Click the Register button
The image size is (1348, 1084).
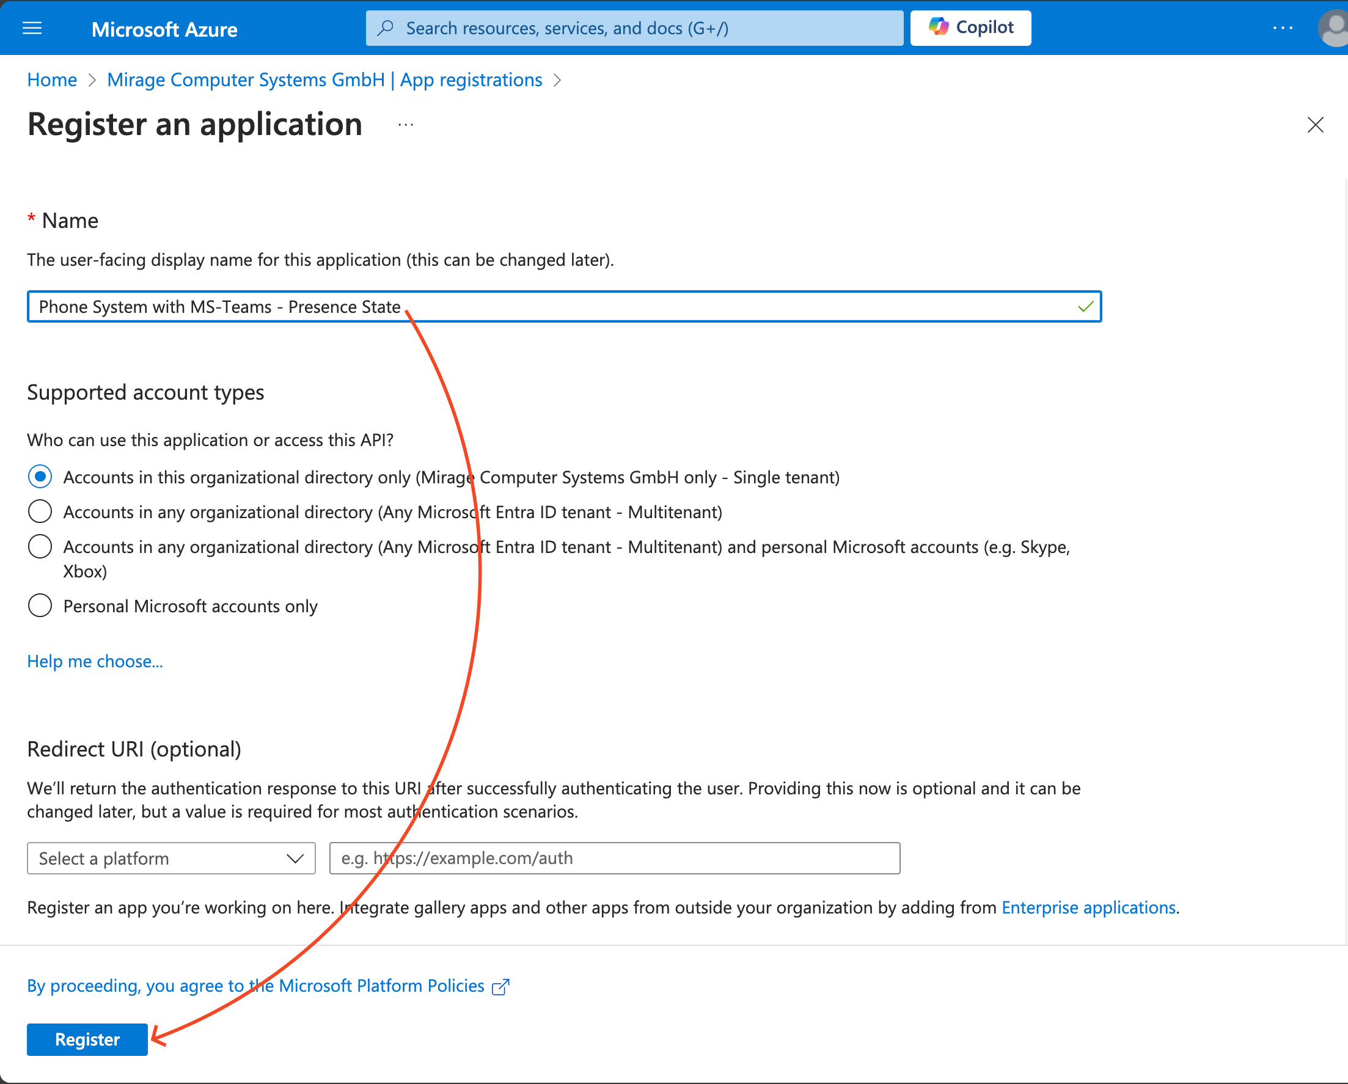tap(87, 1039)
